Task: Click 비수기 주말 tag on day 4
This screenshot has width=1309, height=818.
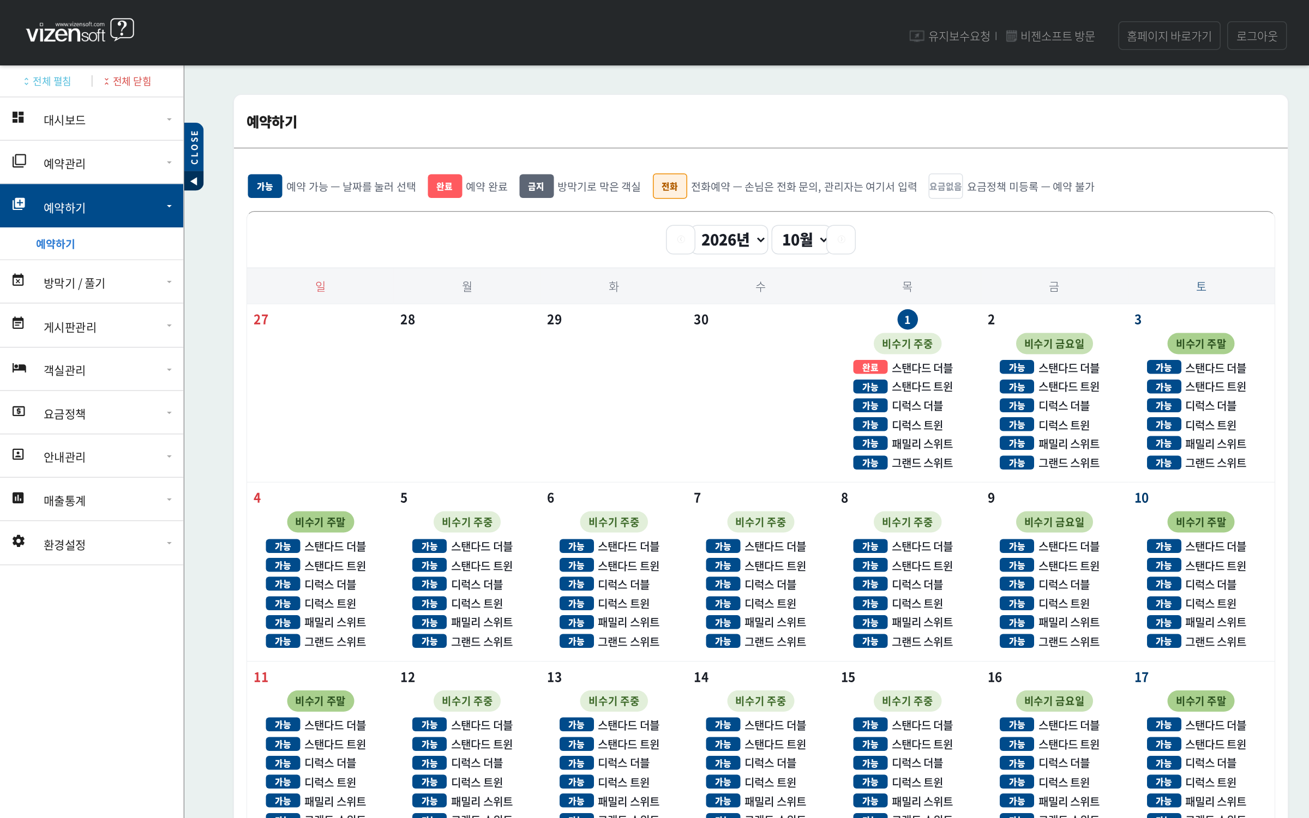Action: [x=320, y=522]
